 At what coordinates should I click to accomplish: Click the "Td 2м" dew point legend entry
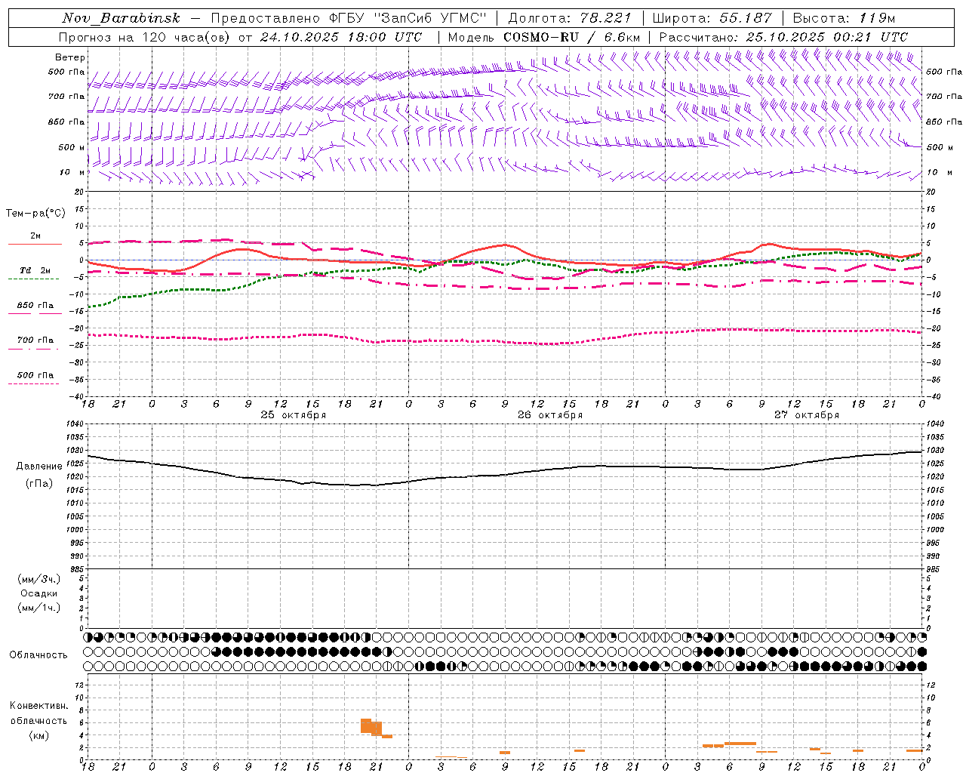click(35, 270)
